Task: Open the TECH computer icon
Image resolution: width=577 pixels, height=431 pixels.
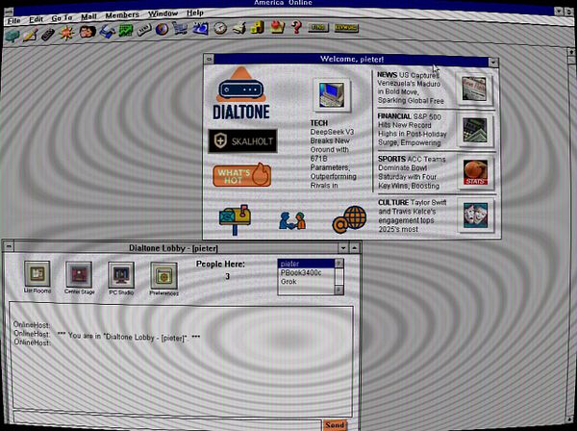Action: [332, 95]
